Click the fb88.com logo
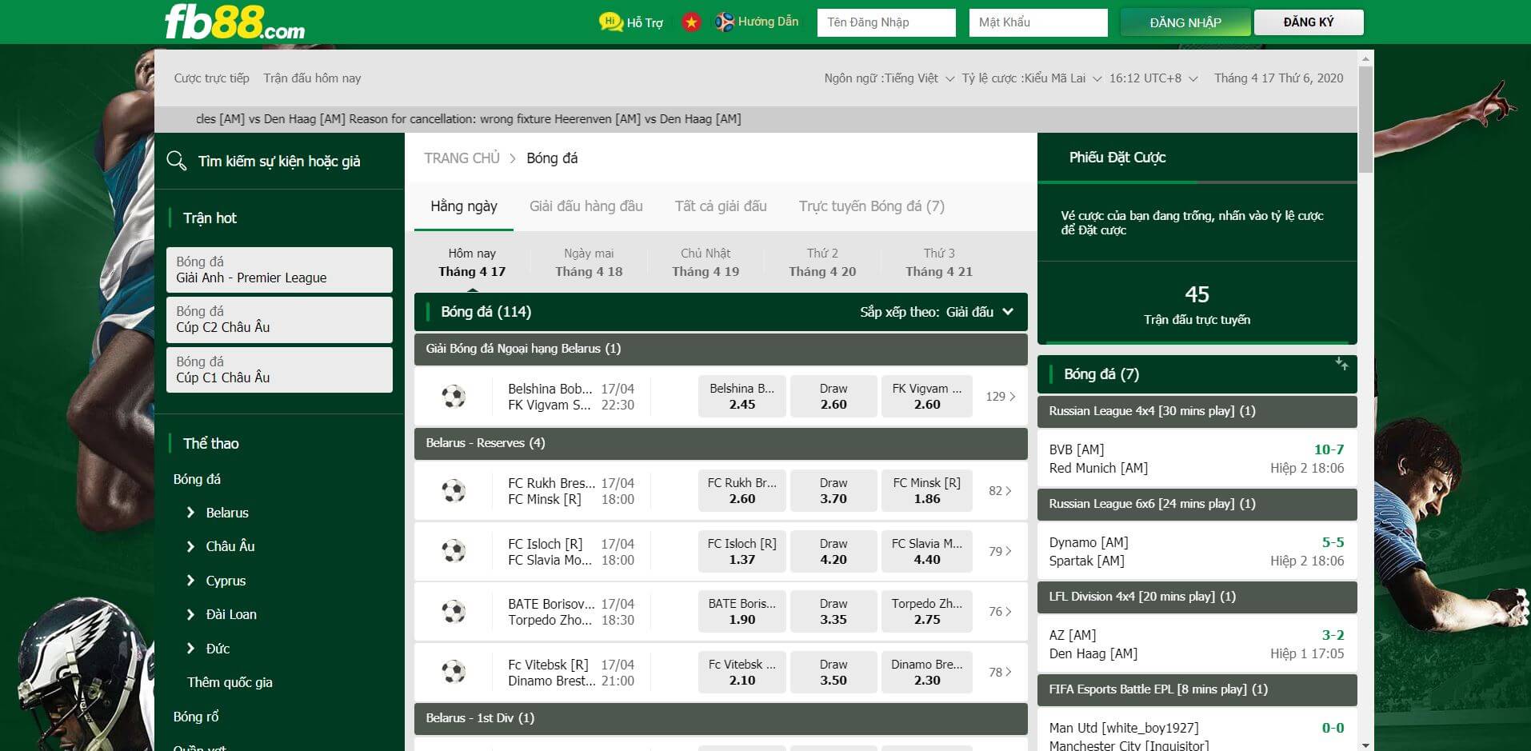Viewport: 1531px width, 751px height. (234, 22)
